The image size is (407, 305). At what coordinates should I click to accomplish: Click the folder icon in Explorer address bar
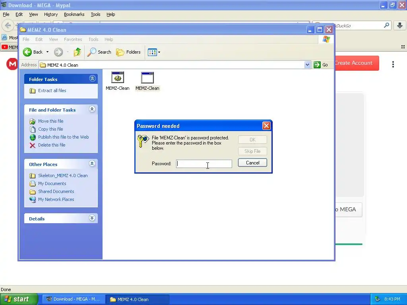tap(43, 65)
